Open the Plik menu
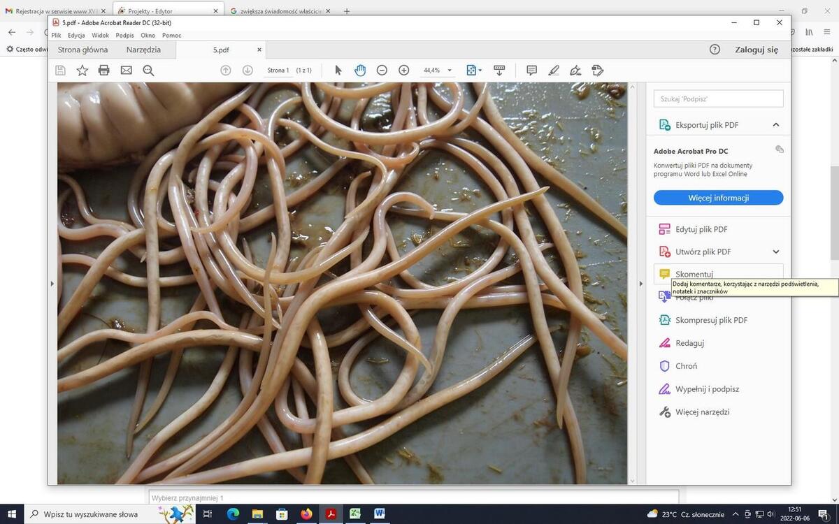The width and height of the screenshot is (839, 524). click(56, 35)
